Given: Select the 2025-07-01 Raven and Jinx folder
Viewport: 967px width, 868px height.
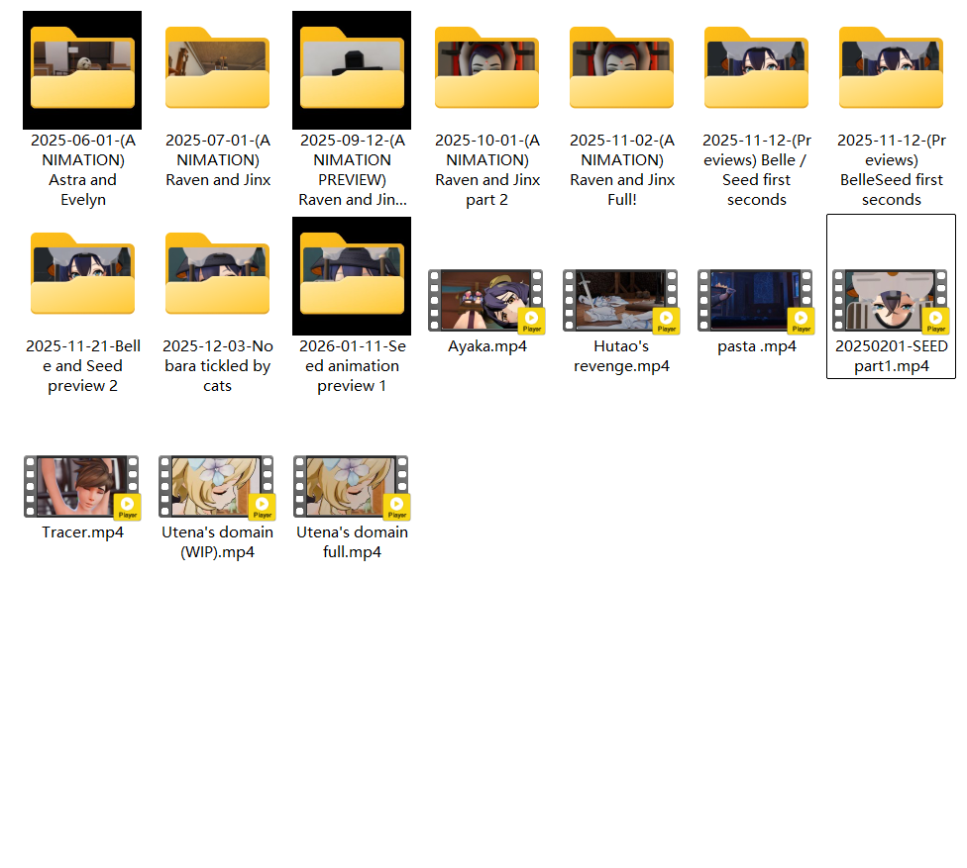Looking at the screenshot, I should click(217, 69).
